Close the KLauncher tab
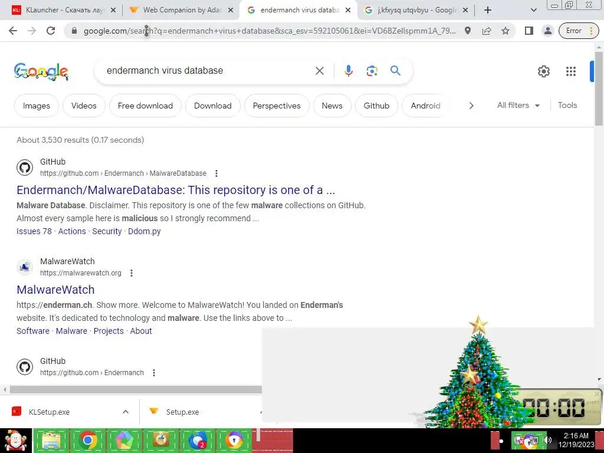 click(113, 11)
